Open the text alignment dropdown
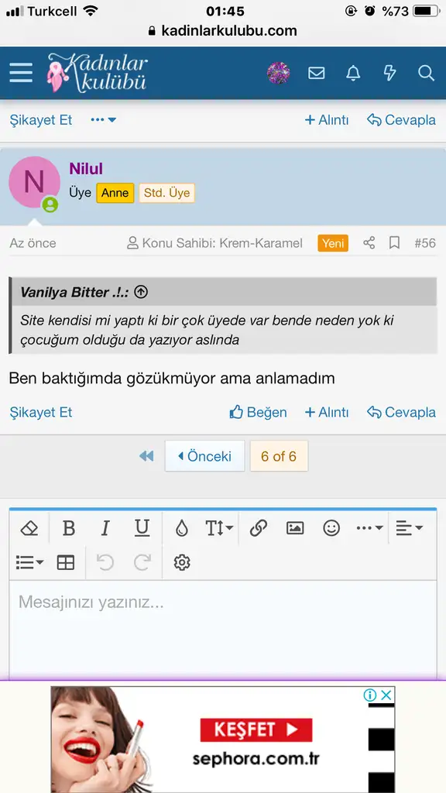Screen dimensions: 446x793 point(409,528)
